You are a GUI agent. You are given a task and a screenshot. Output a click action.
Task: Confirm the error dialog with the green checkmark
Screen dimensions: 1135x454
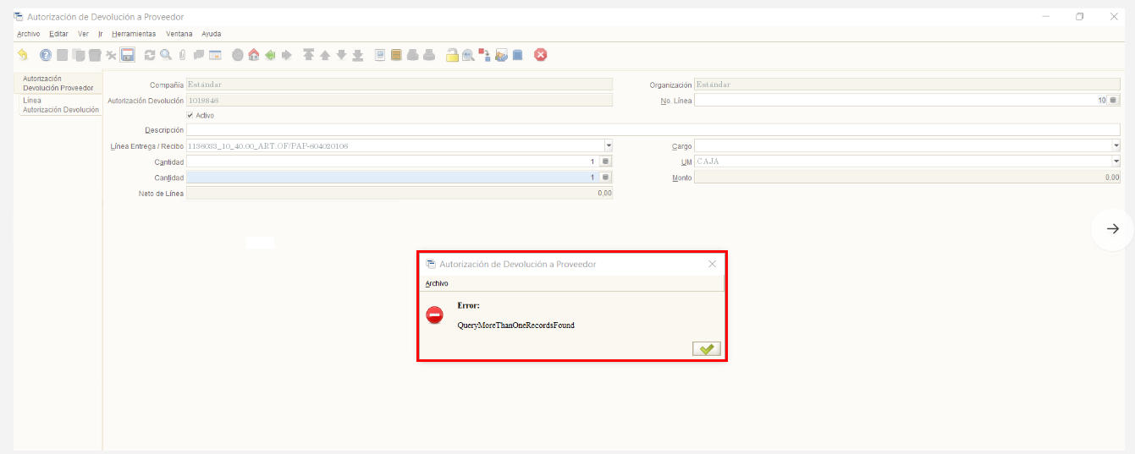click(707, 349)
